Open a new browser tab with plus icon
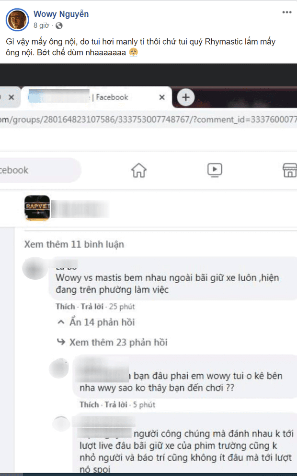 coord(185,97)
